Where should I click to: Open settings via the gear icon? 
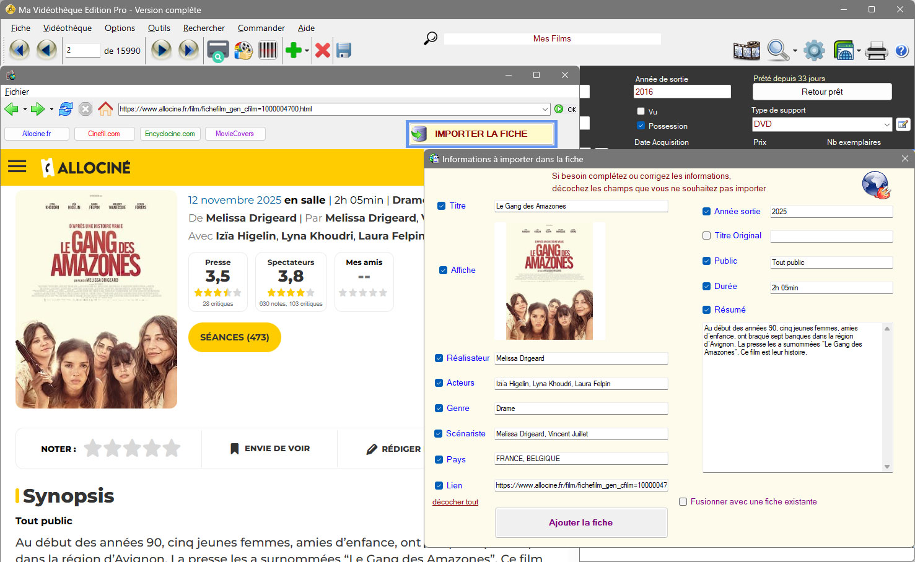click(814, 50)
